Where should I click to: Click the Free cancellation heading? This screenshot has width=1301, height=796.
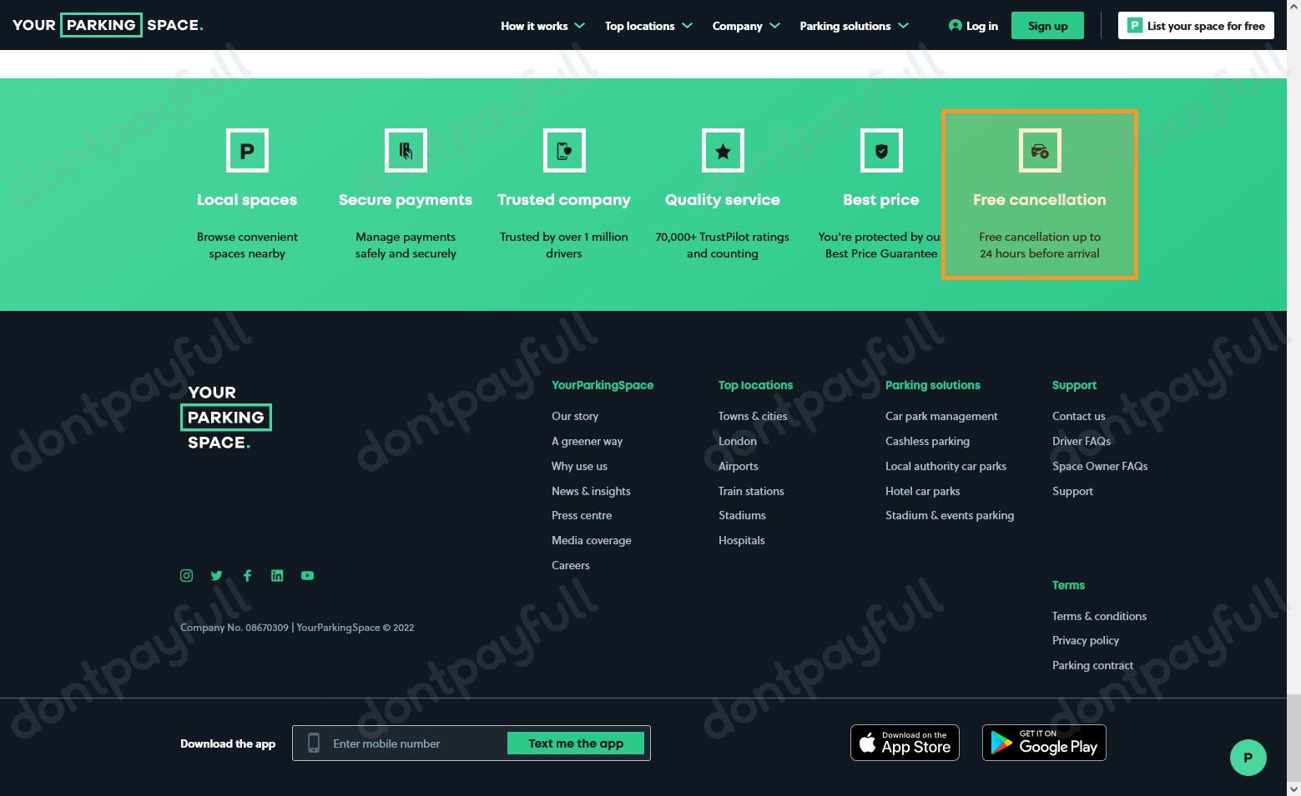pos(1040,200)
